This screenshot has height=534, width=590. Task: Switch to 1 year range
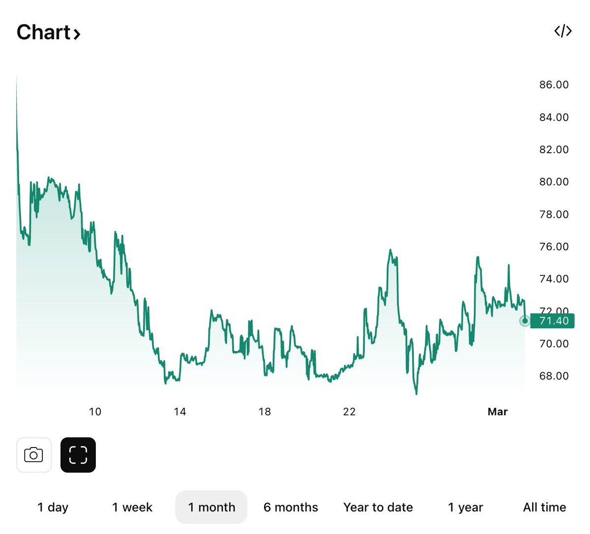[x=465, y=507]
